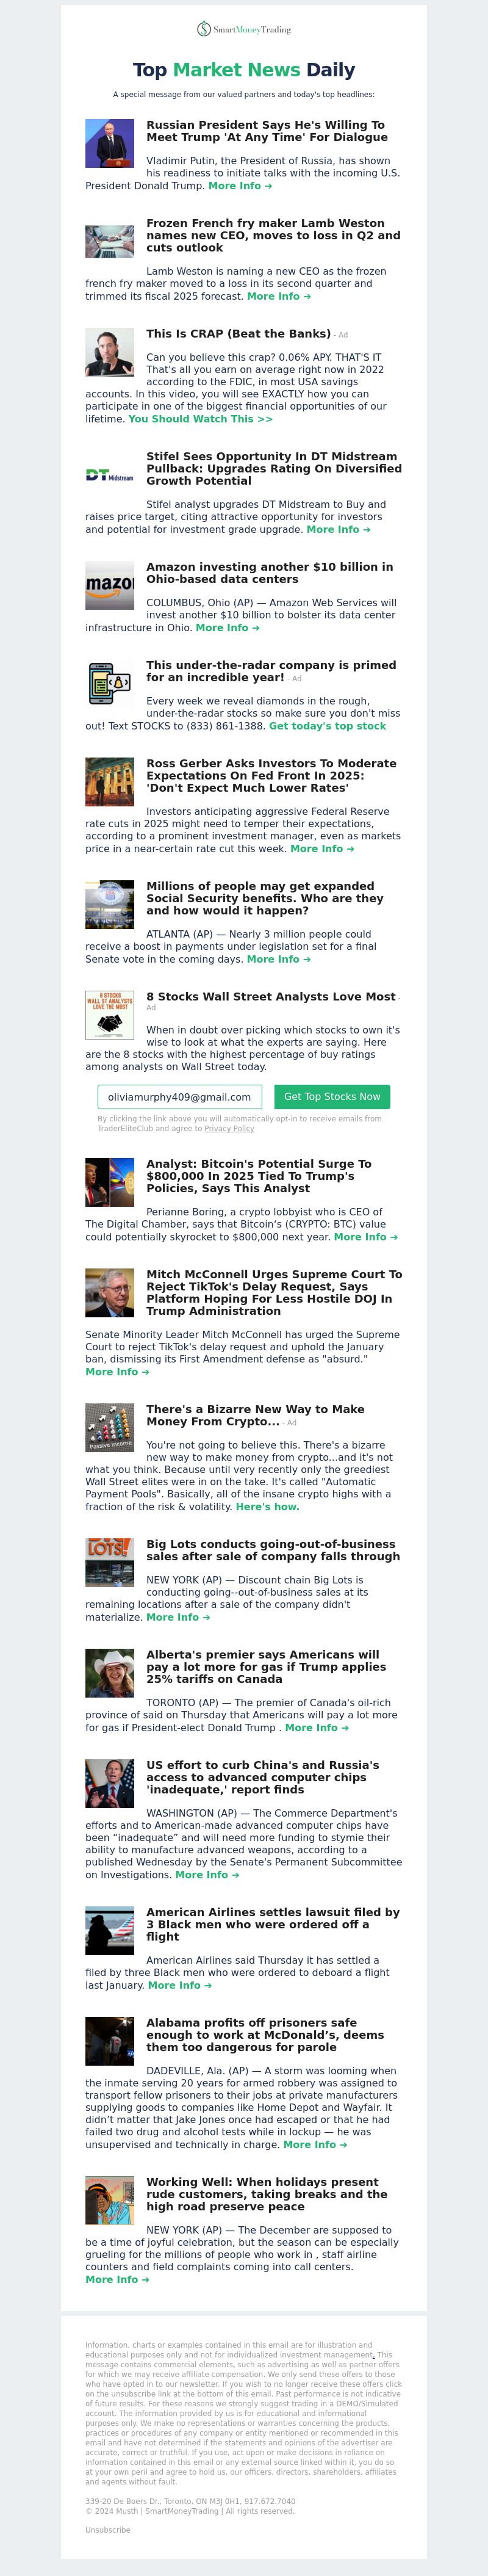Screen dimensions: 488x2576
Task: Click the SmartMoneyTrading logo
Action: 244,29
